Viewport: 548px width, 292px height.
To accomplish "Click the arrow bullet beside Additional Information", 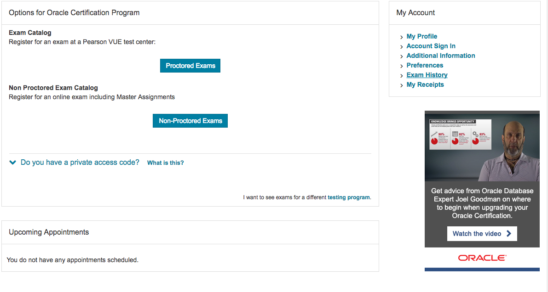I will tap(401, 56).
